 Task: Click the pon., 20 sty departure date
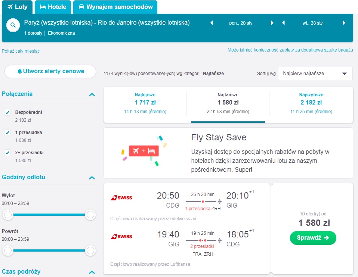pos(241,23)
